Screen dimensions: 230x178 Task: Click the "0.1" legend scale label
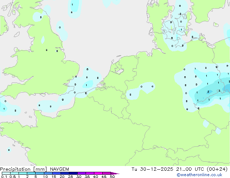click(4, 177)
